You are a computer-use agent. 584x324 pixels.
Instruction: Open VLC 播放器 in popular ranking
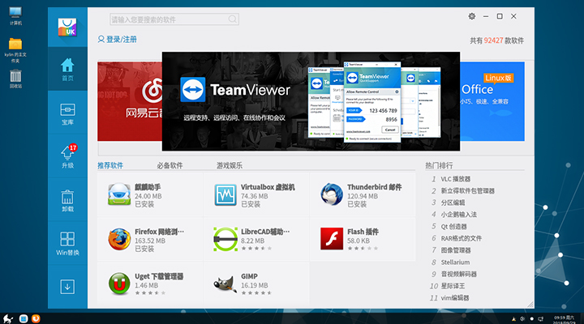pyautogui.click(x=456, y=179)
